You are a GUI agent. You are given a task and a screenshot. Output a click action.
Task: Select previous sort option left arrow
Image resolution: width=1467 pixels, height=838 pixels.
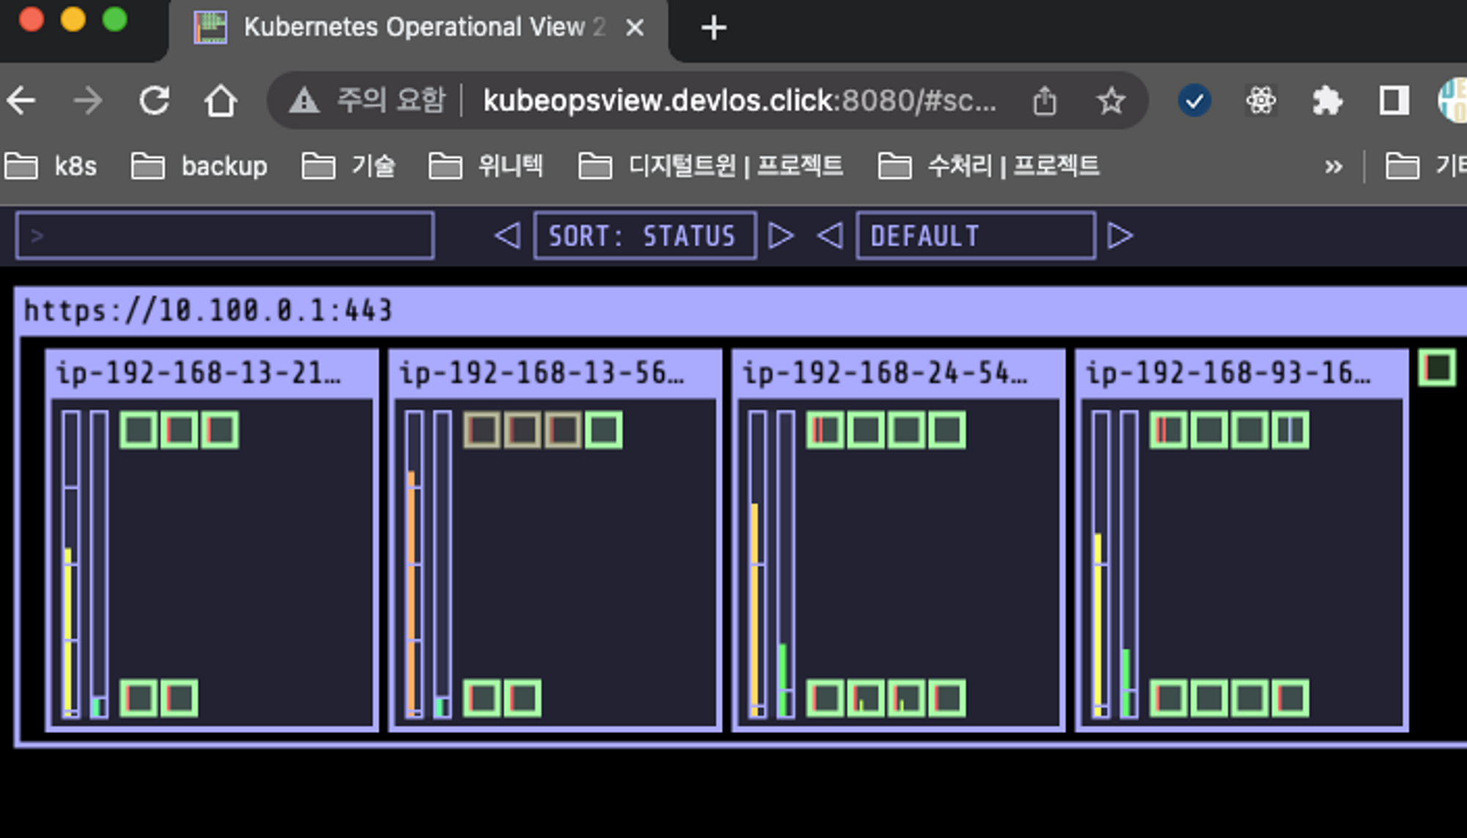click(508, 235)
